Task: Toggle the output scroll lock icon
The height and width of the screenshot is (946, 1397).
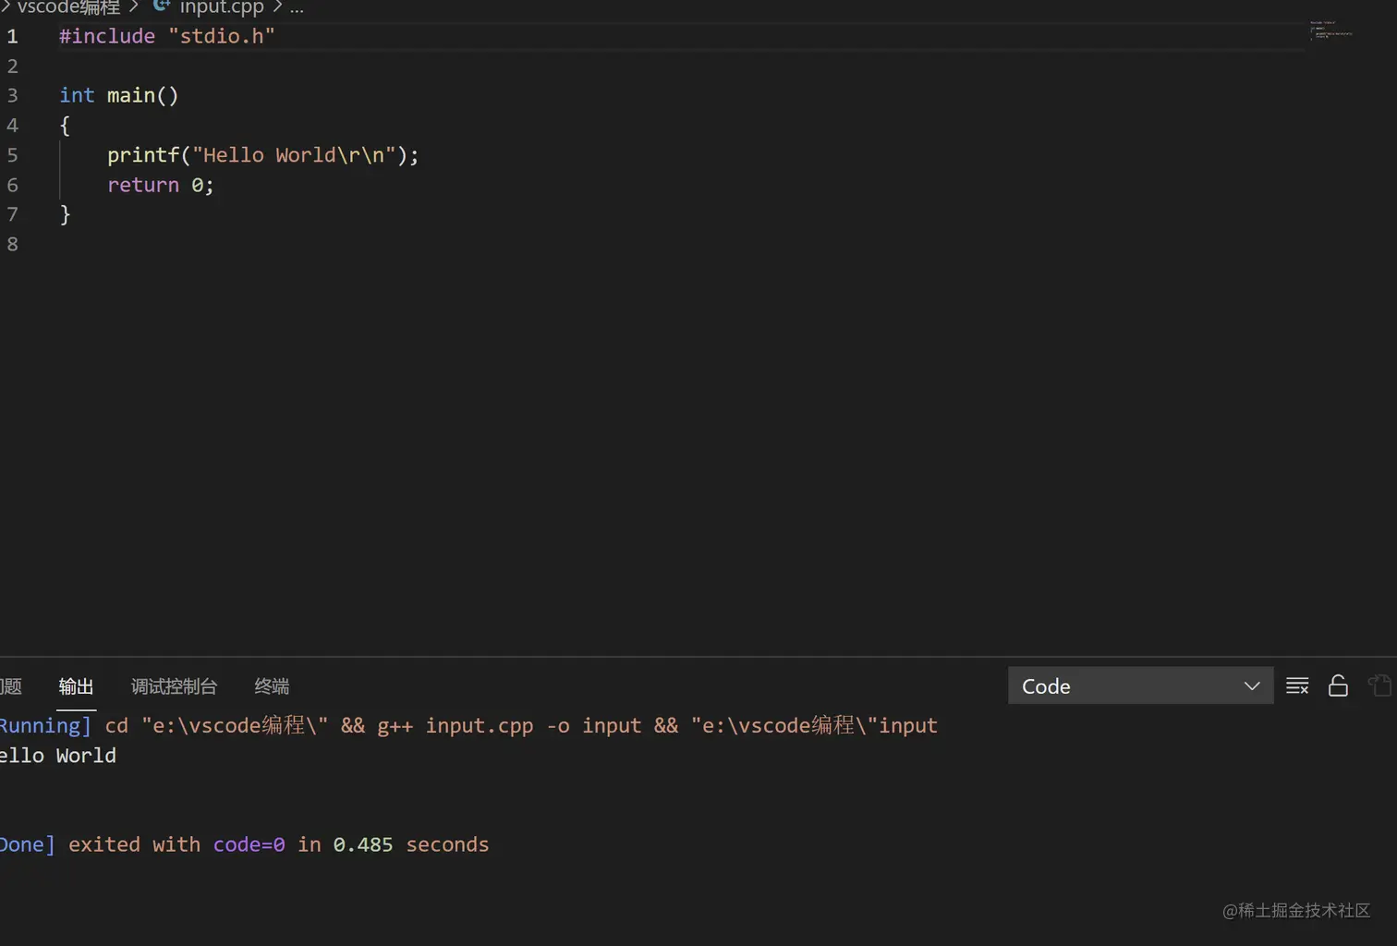Action: (x=1338, y=685)
